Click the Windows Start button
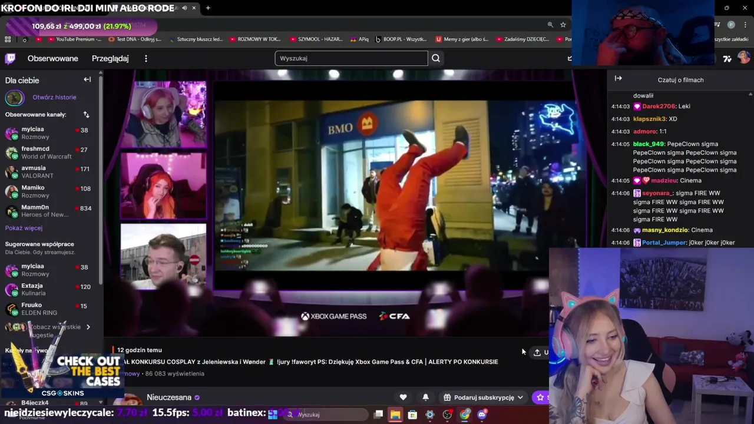Screen dimensions: 754x424 pyautogui.click(x=272, y=415)
